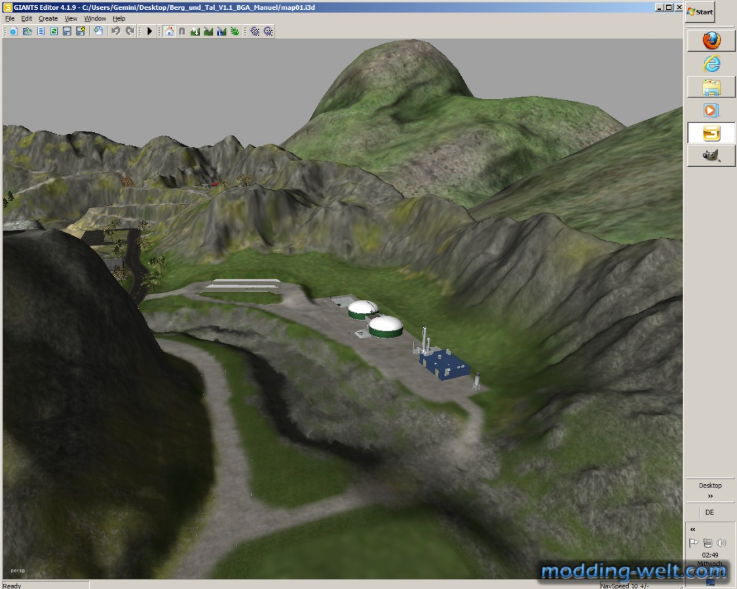
Task: Open the View menu
Action: click(71, 18)
